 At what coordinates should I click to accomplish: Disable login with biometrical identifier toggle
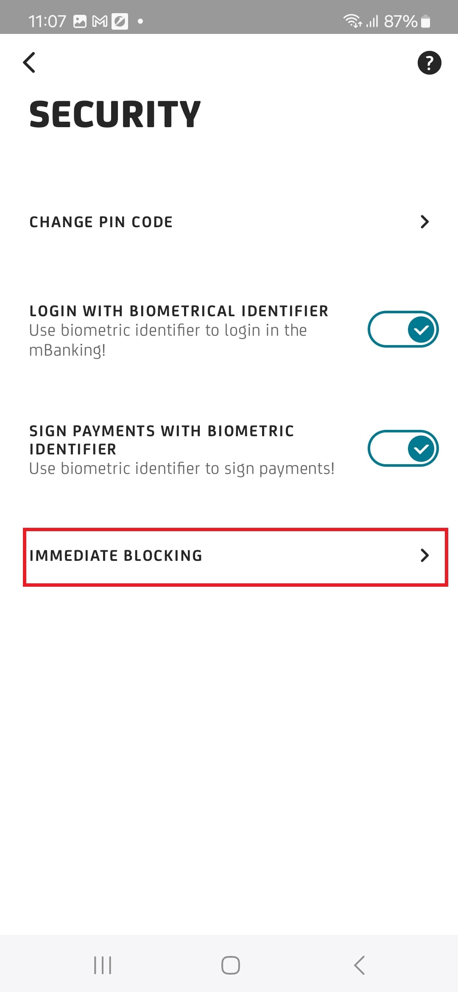click(403, 329)
